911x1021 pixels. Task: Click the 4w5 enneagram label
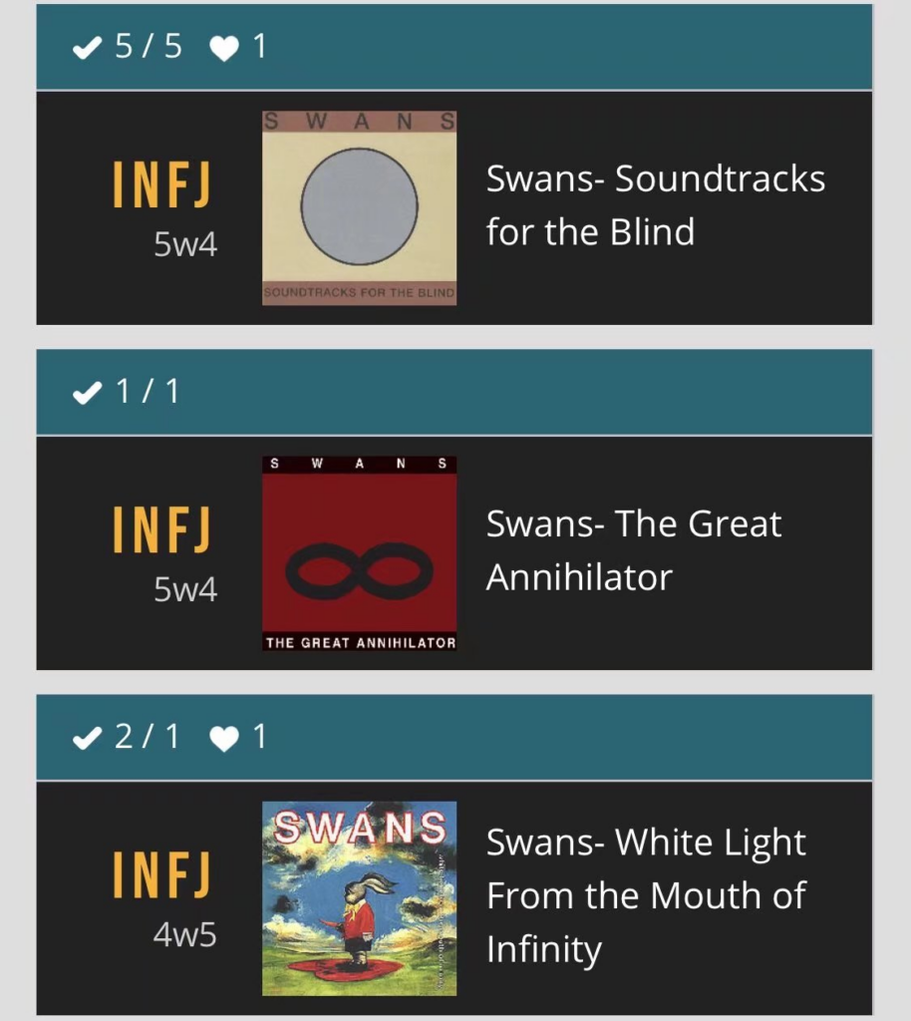coord(184,935)
